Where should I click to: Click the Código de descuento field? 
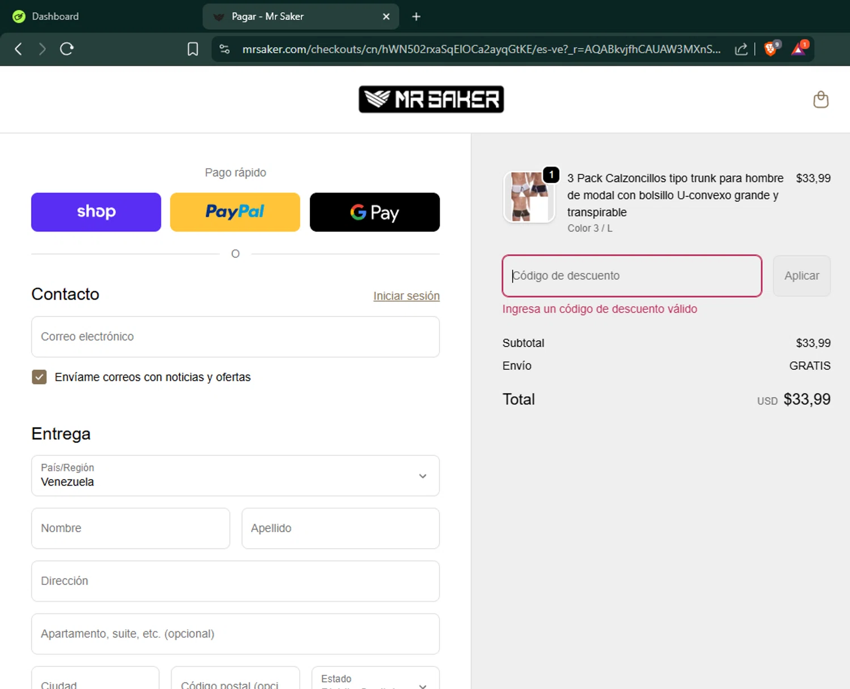[x=632, y=276]
